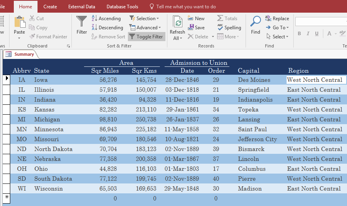
Task: Open the More records dropdown
Action: [228, 36]
